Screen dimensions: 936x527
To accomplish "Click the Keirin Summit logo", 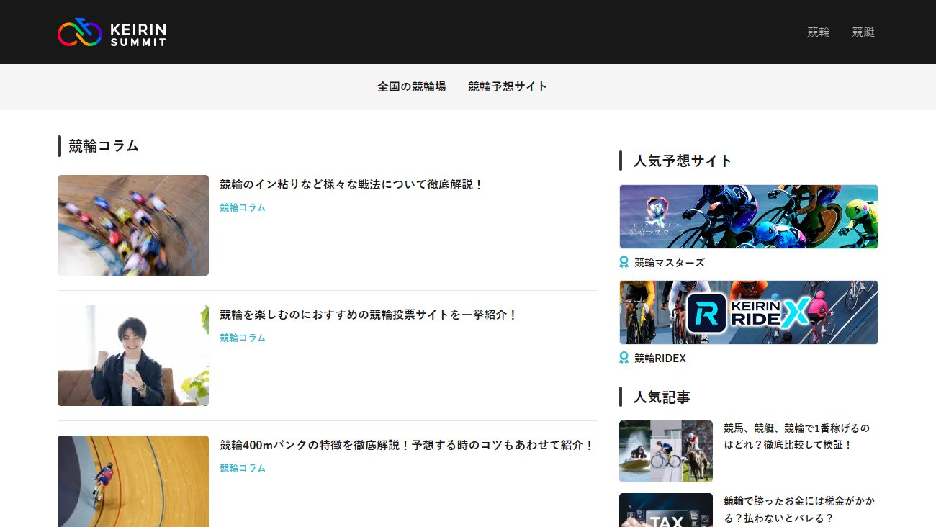I will coord(112,32).
